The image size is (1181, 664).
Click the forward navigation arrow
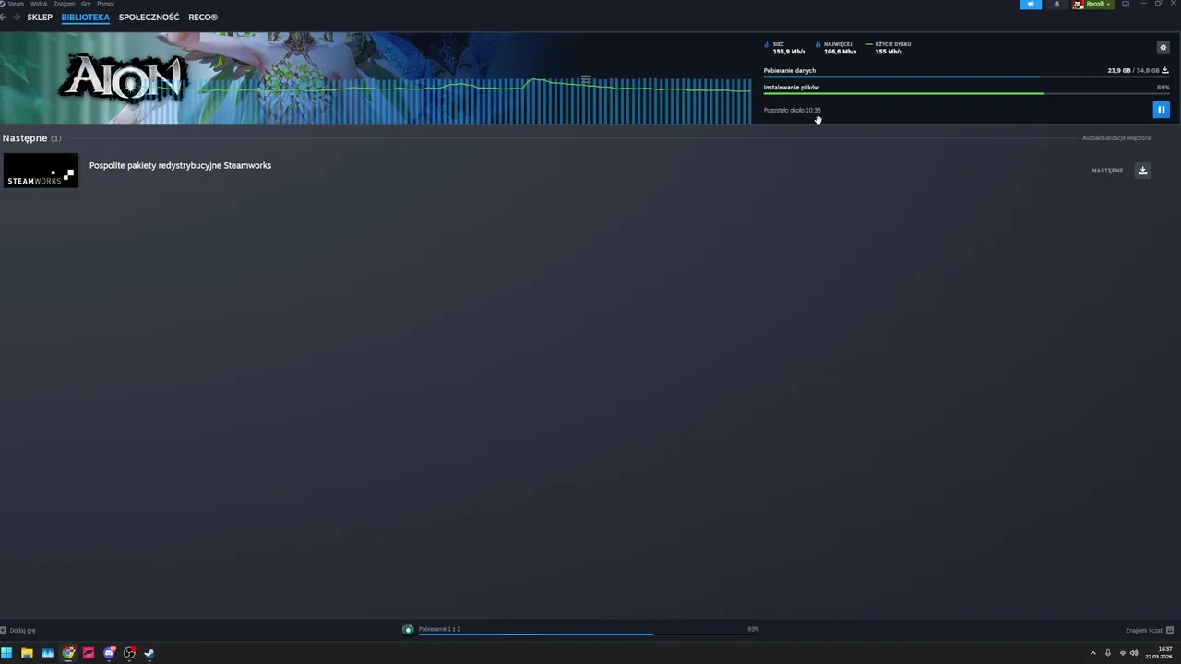pyautogui.click(x=17, y=18)
